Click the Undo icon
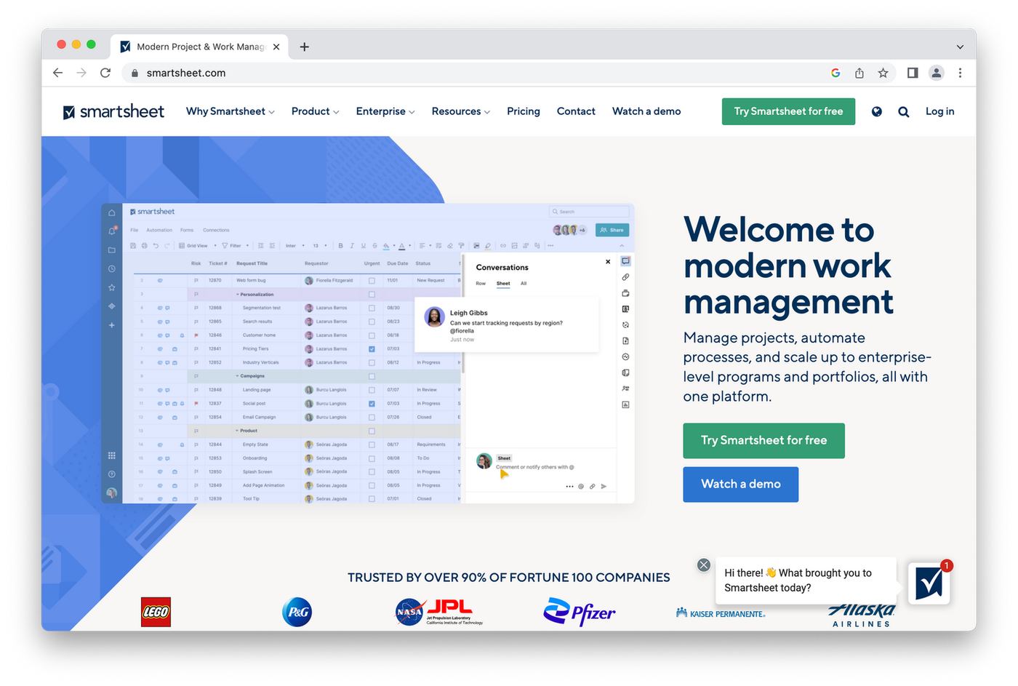This screenshot has width=1018, height=686. [x=156, y=246]
